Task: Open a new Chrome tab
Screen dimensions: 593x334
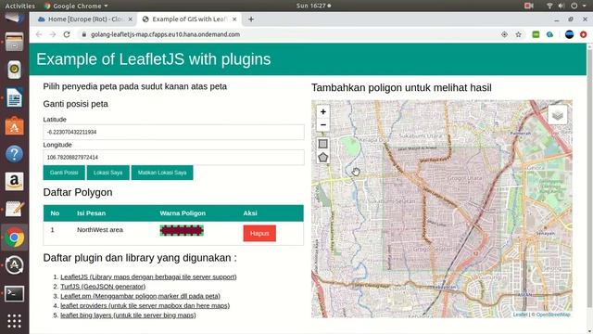Action: (251, 19)
